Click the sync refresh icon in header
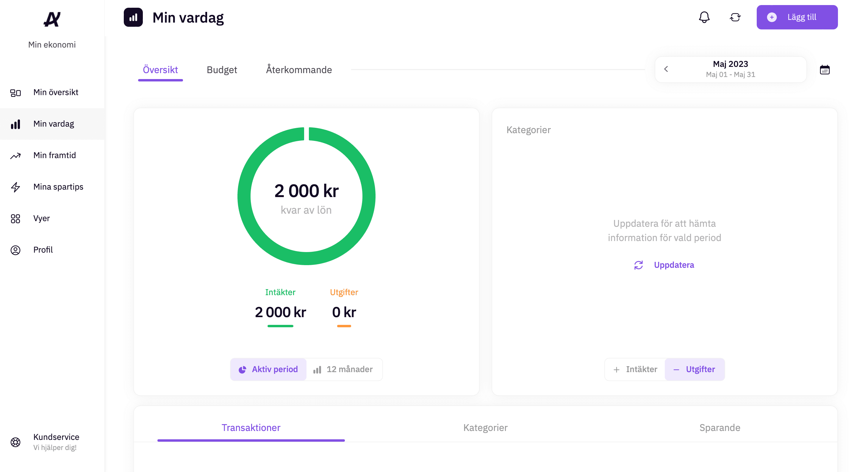 pos(735,17)
